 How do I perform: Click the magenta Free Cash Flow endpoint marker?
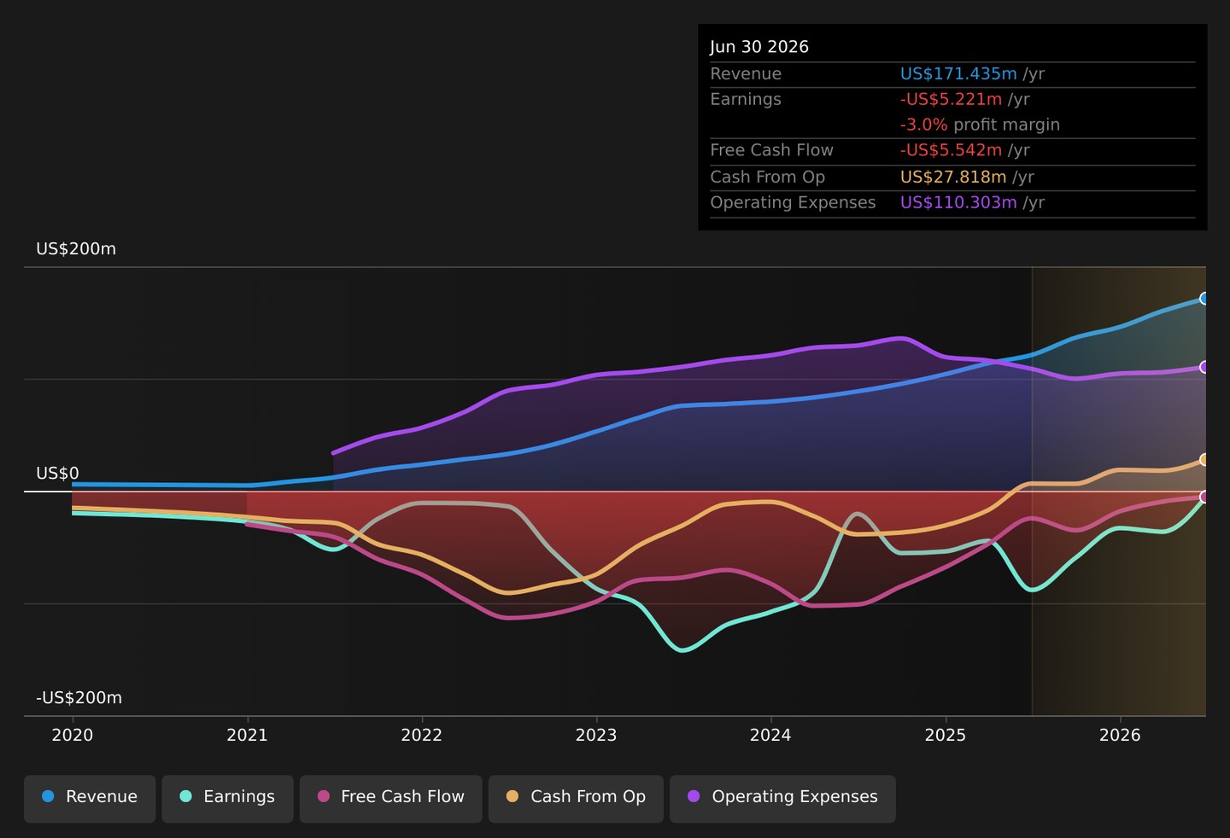(x=1205, y=497)
